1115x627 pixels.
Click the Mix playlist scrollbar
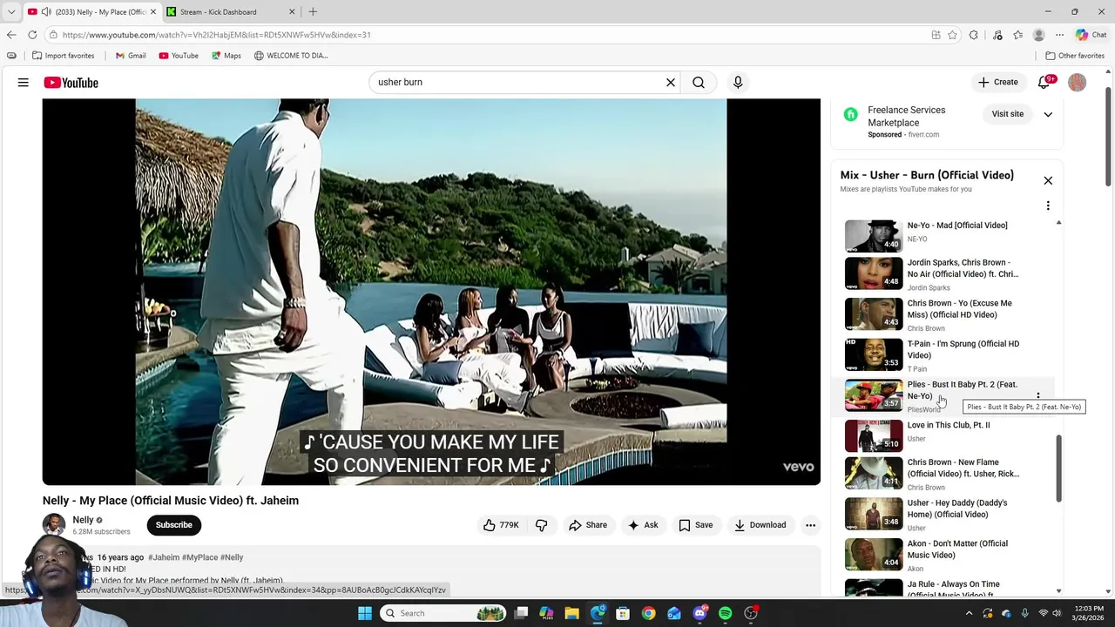tap(1059, 469)
